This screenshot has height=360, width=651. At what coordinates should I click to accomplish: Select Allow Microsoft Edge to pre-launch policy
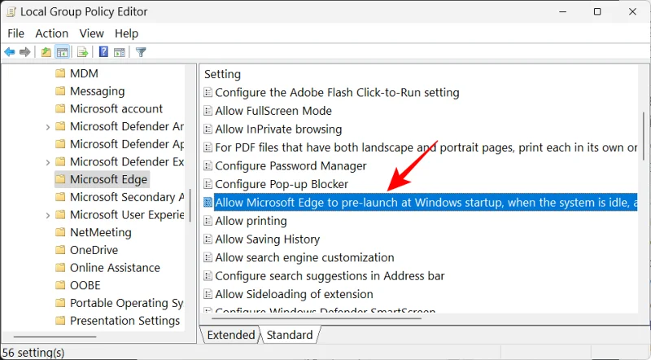426,203
